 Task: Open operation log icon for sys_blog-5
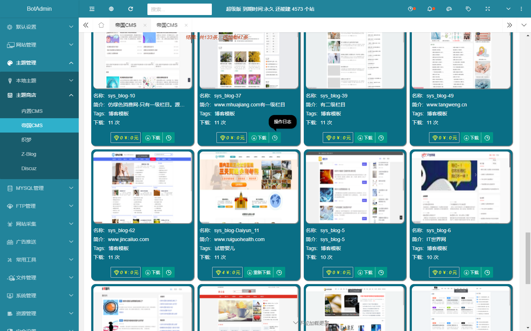381,272
